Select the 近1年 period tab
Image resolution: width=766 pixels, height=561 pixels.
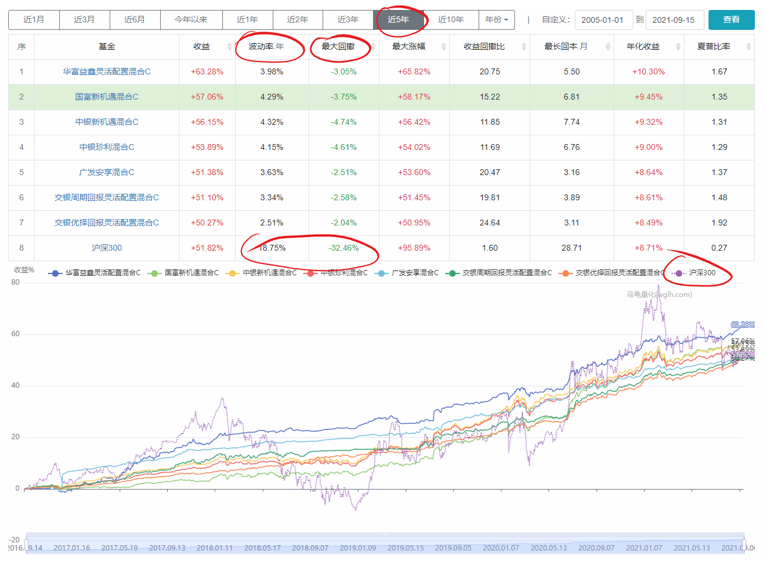248,19
